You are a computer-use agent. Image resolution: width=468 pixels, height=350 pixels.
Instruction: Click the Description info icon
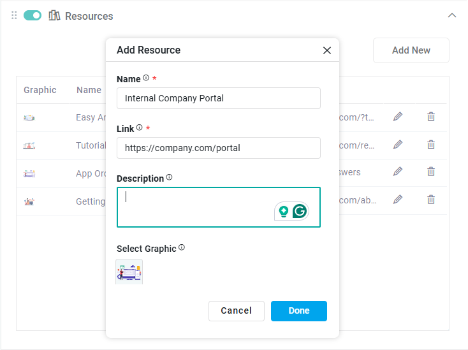[169, 177]
